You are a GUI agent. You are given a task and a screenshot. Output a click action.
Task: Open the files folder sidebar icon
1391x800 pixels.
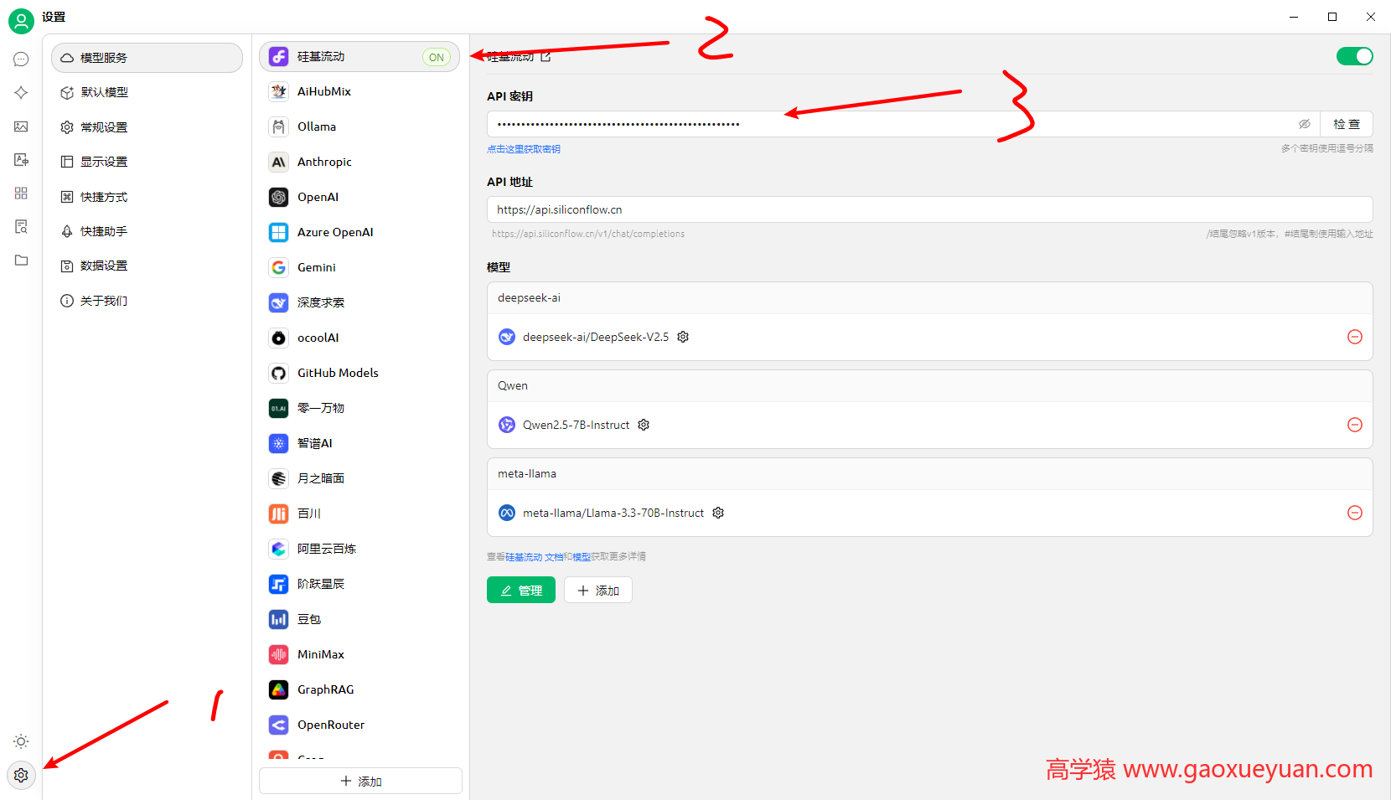(21, 260)
